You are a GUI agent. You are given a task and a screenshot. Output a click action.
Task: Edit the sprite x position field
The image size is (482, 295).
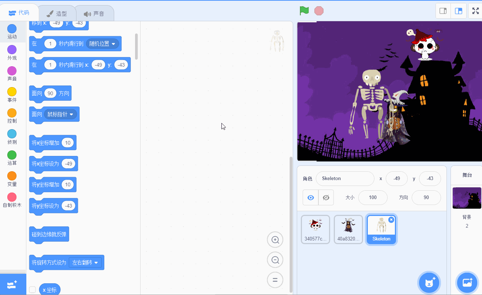(x=397, y=179)
